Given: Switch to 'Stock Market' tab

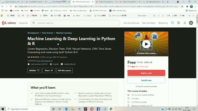Looking at the screenshot, I should click(59, 2).
